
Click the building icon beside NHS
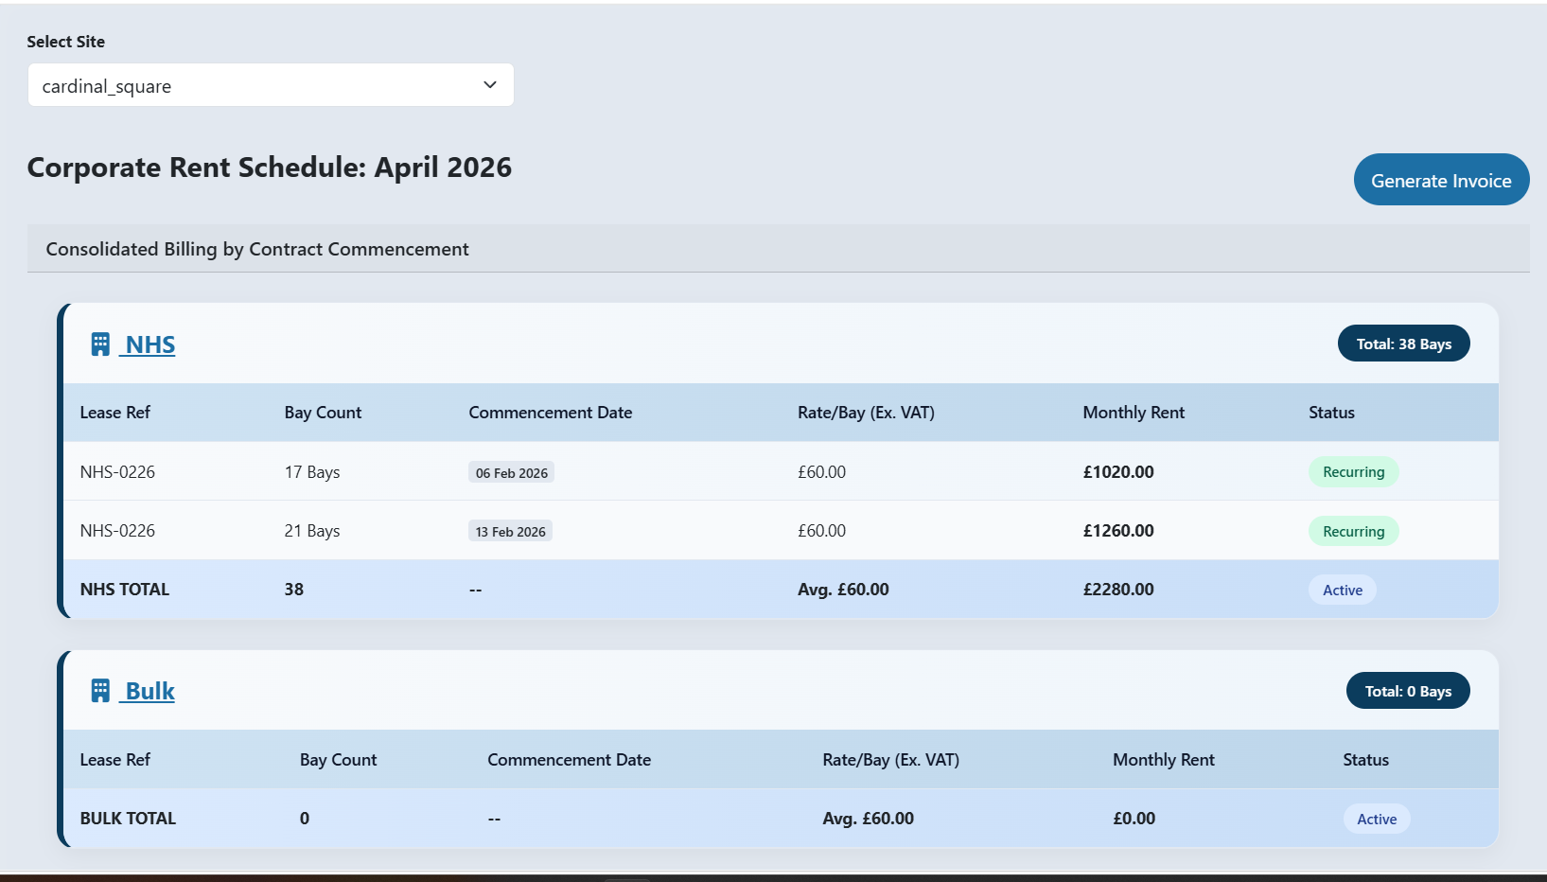pyautogui.click(x=100, y=344)
